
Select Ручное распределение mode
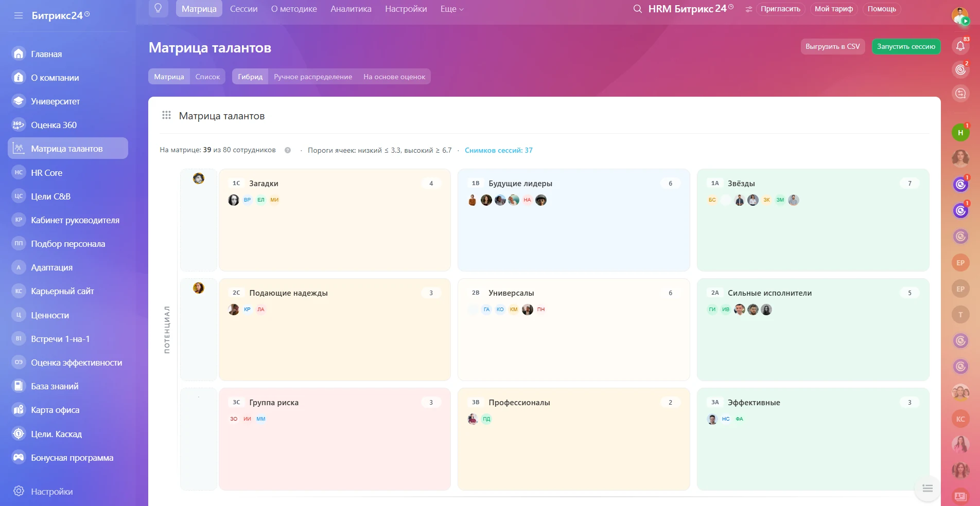[x=313, y=77]
